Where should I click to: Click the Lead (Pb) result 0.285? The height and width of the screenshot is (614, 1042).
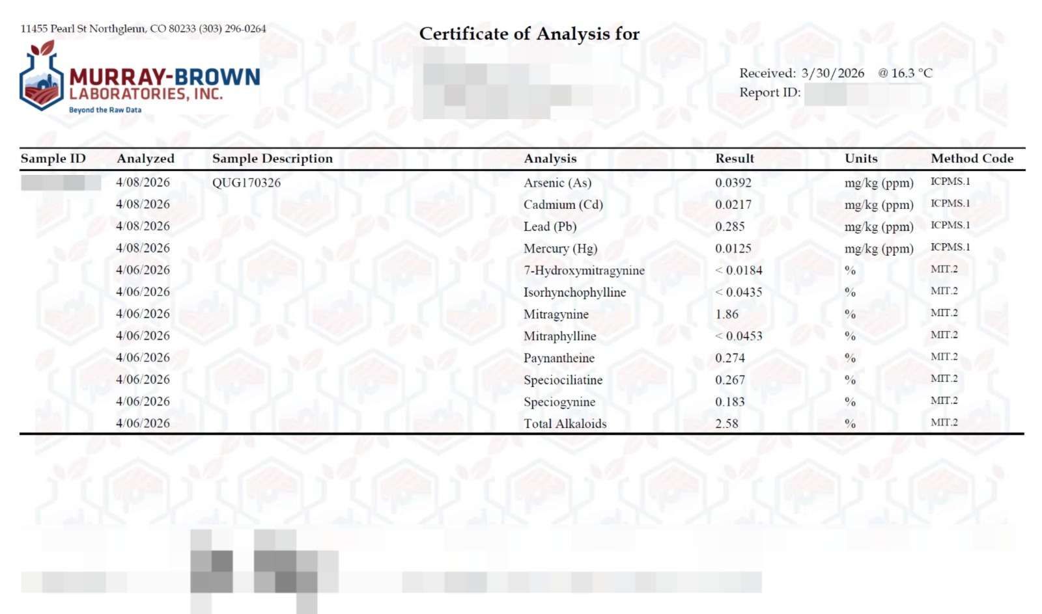tap(729, 226)
